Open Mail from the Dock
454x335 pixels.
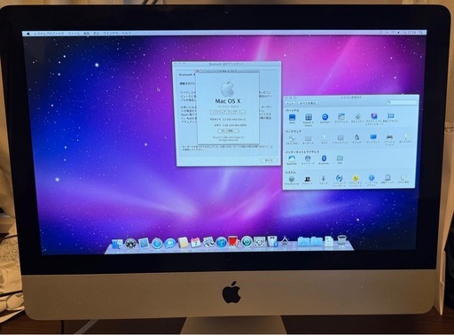click(x=144, y=244)
